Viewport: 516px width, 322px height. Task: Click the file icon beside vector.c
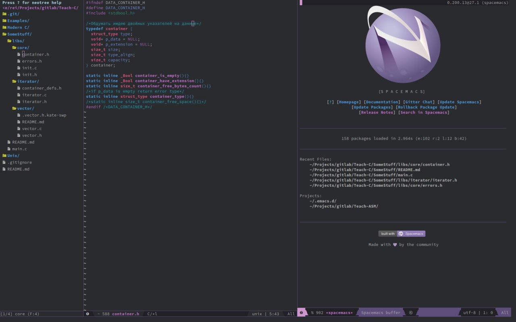tap(19, 129)
